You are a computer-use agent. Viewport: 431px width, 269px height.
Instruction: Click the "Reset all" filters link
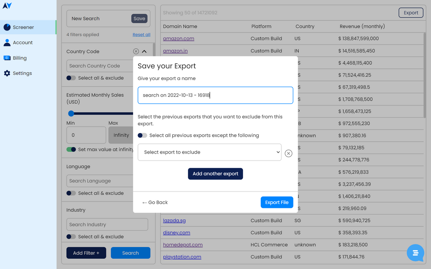click(141, 34)
